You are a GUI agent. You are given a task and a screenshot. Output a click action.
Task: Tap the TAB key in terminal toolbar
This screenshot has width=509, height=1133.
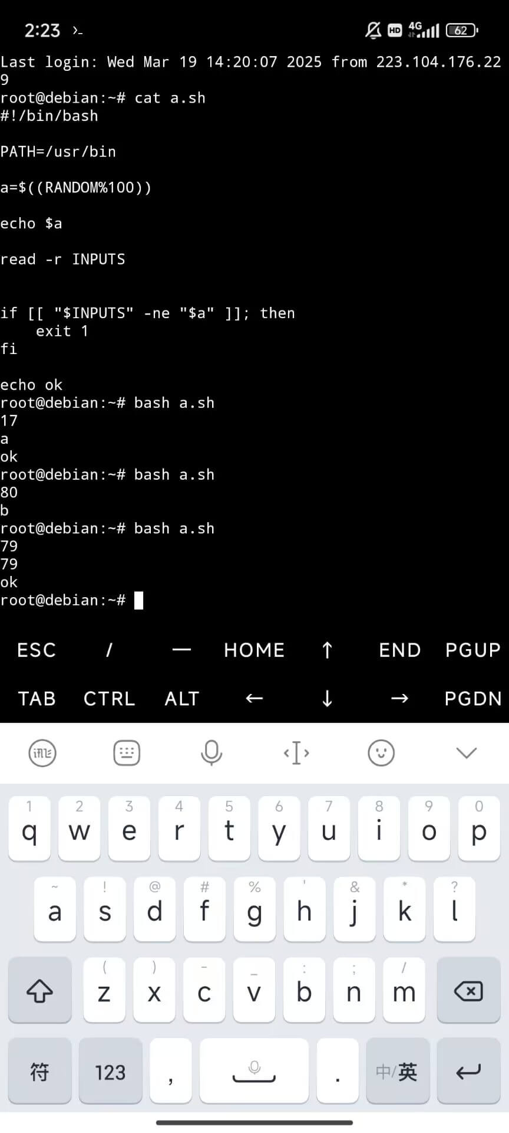point(37,699)
